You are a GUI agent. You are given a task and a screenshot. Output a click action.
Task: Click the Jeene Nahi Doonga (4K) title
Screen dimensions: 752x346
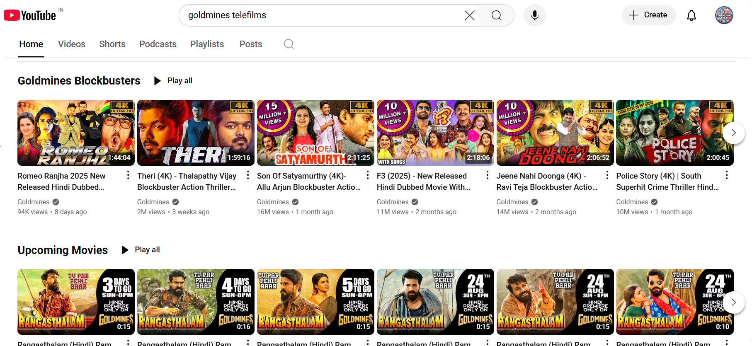(547, 181)
